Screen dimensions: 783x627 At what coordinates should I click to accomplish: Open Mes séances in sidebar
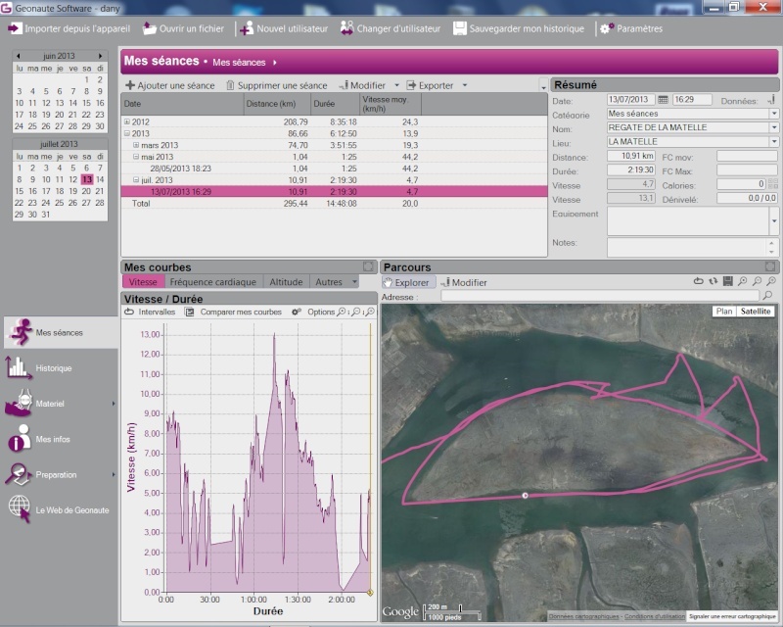click(61, 332)
